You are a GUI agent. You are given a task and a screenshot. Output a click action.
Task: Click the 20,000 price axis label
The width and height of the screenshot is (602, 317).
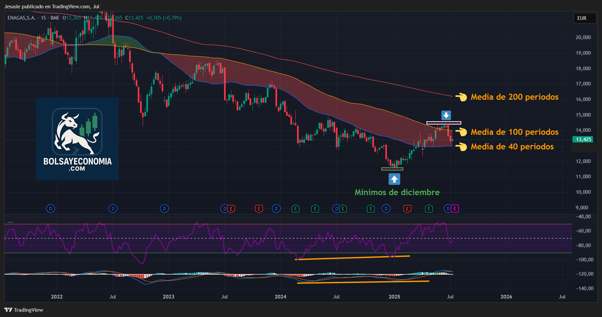(583, 37)
